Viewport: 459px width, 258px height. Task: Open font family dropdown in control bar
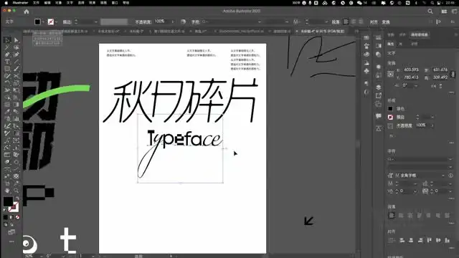tap(260, 22)
